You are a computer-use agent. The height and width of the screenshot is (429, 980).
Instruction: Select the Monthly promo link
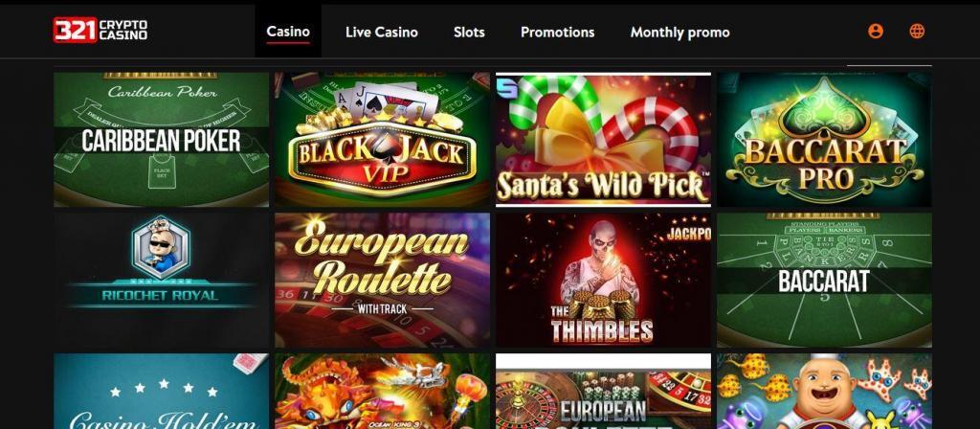(680, 32)
